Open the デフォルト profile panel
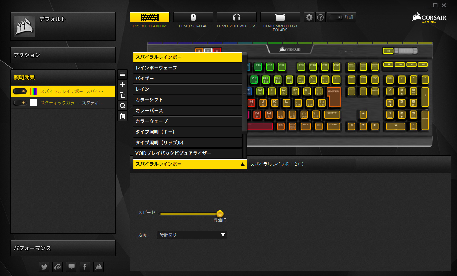Viewport: 457px width, 276px height. pos(63,26)
